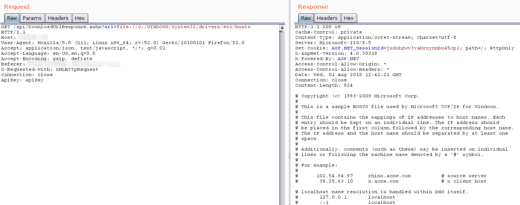Click the request Connection: close line

tap(27, 75)
